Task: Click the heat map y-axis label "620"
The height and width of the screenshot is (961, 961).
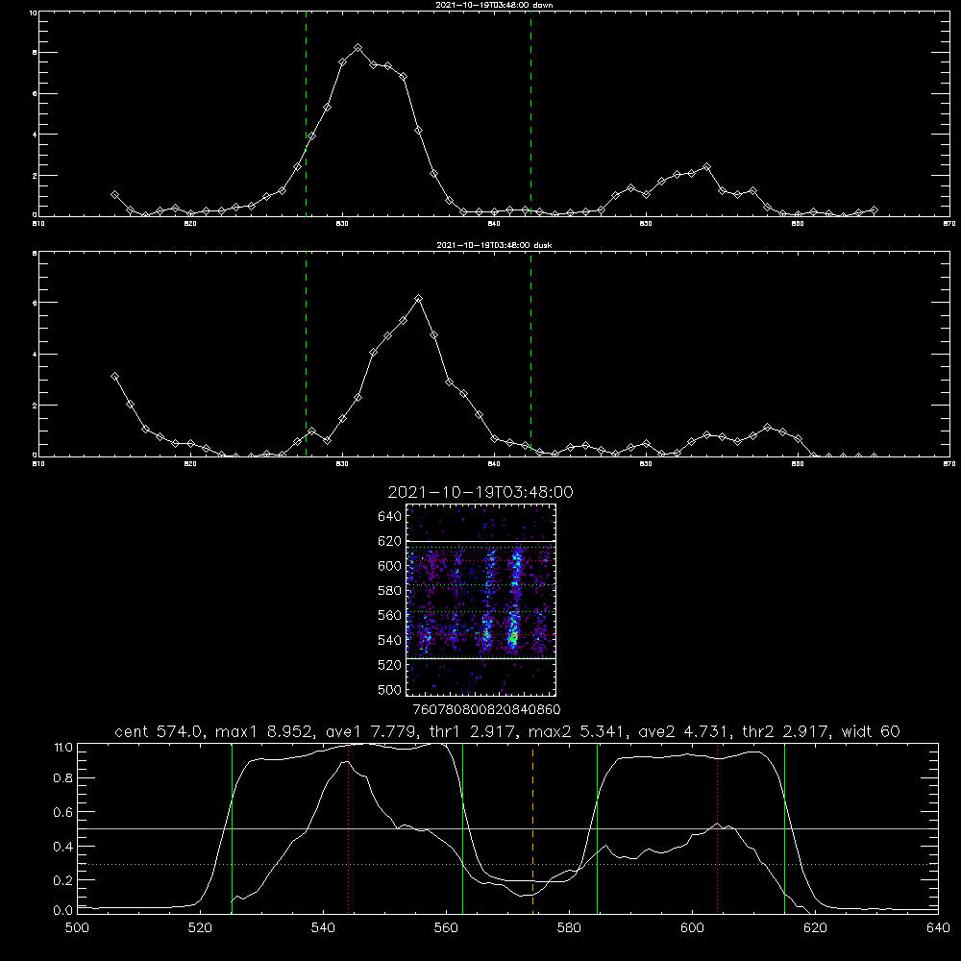Action: click(x=389, y=541)
